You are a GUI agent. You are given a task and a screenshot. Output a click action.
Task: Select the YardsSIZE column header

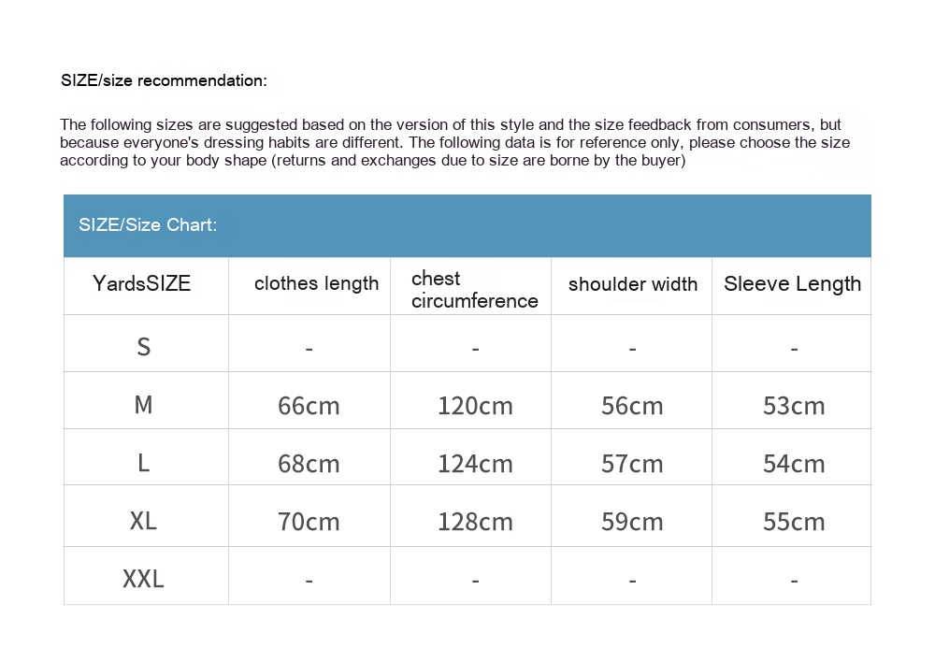(142, 283)
